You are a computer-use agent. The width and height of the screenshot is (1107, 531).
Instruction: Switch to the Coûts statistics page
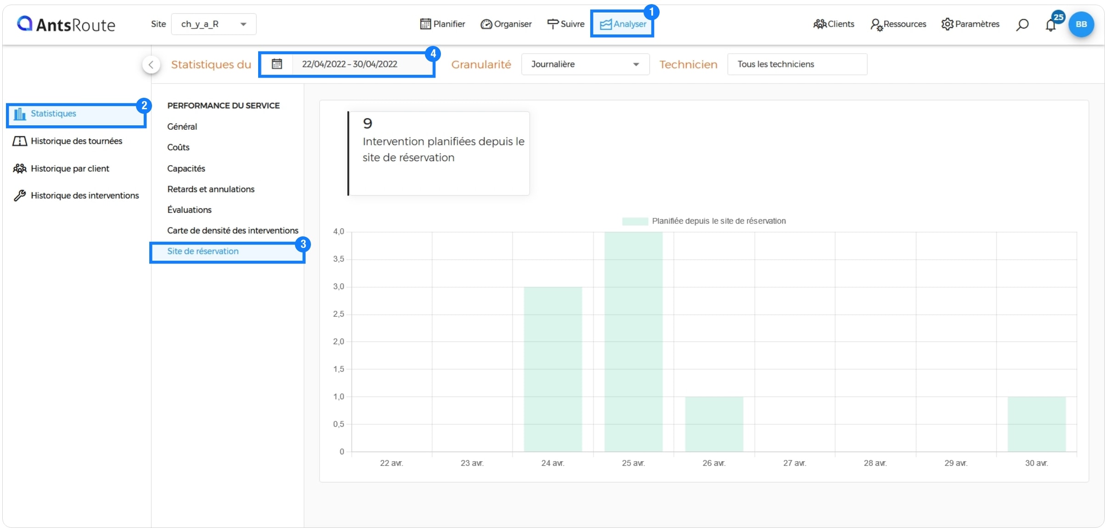[x=178, y=147]
